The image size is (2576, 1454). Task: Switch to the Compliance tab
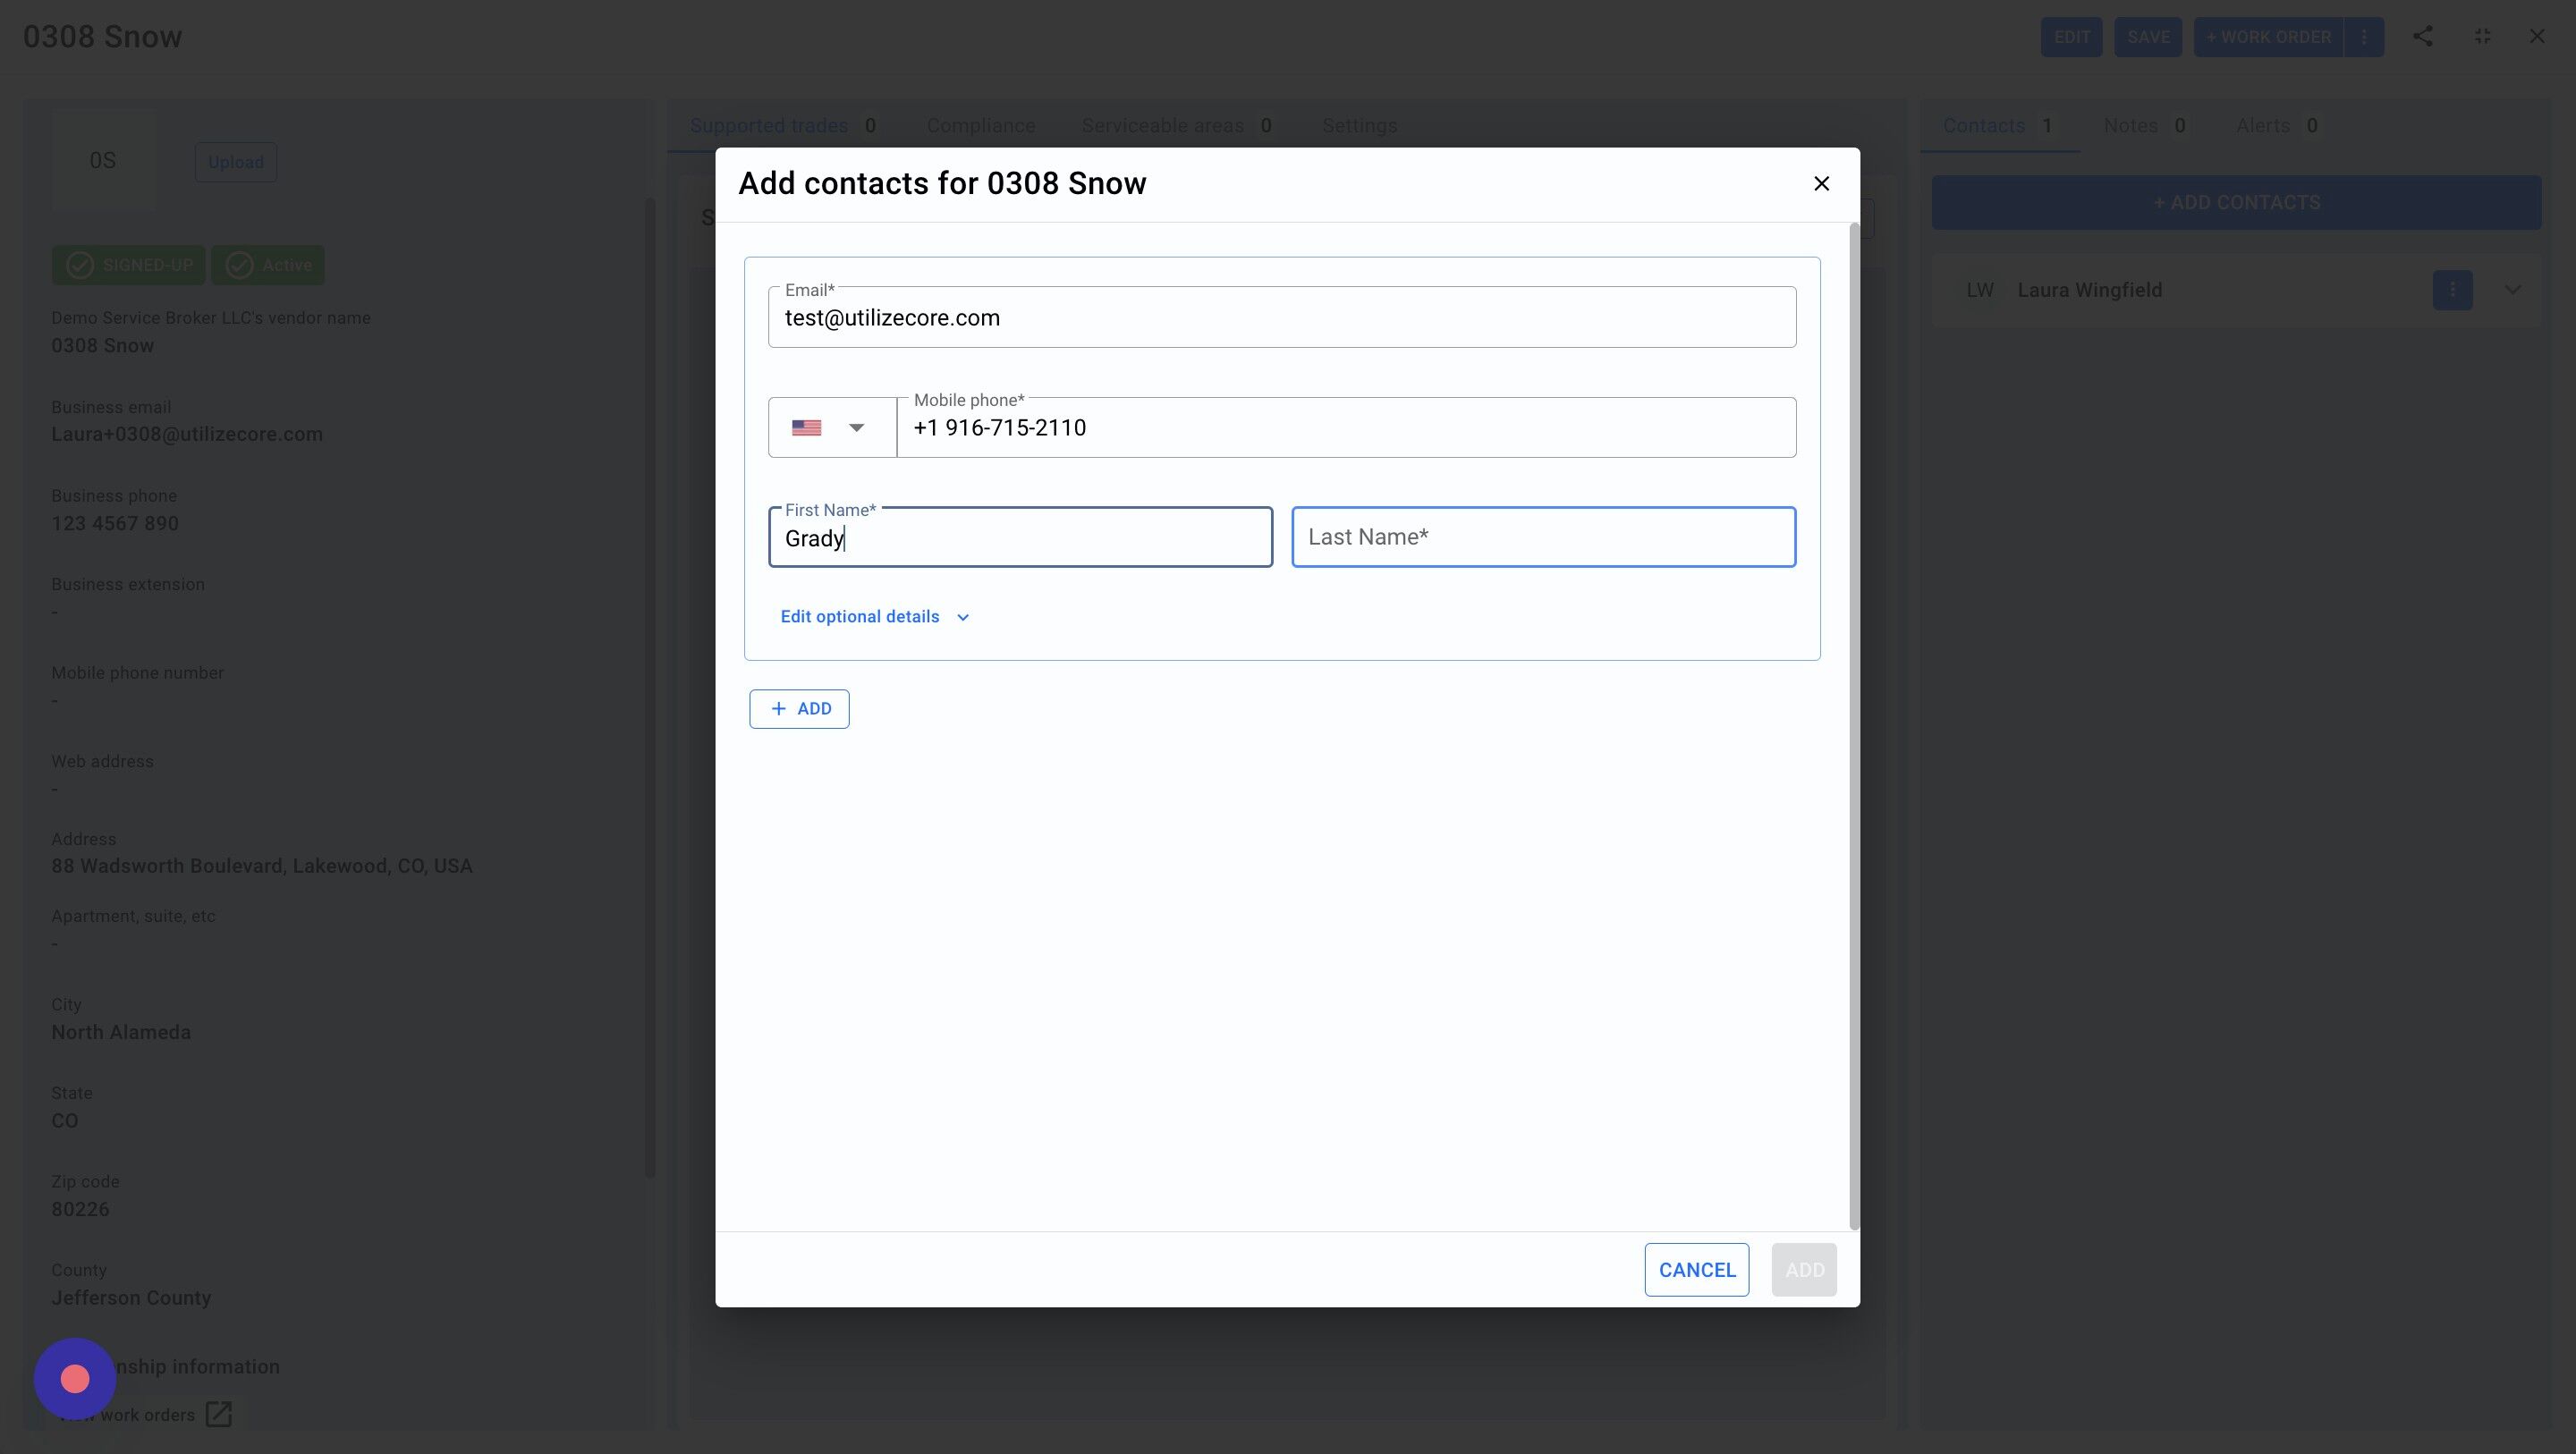(980, 126)
